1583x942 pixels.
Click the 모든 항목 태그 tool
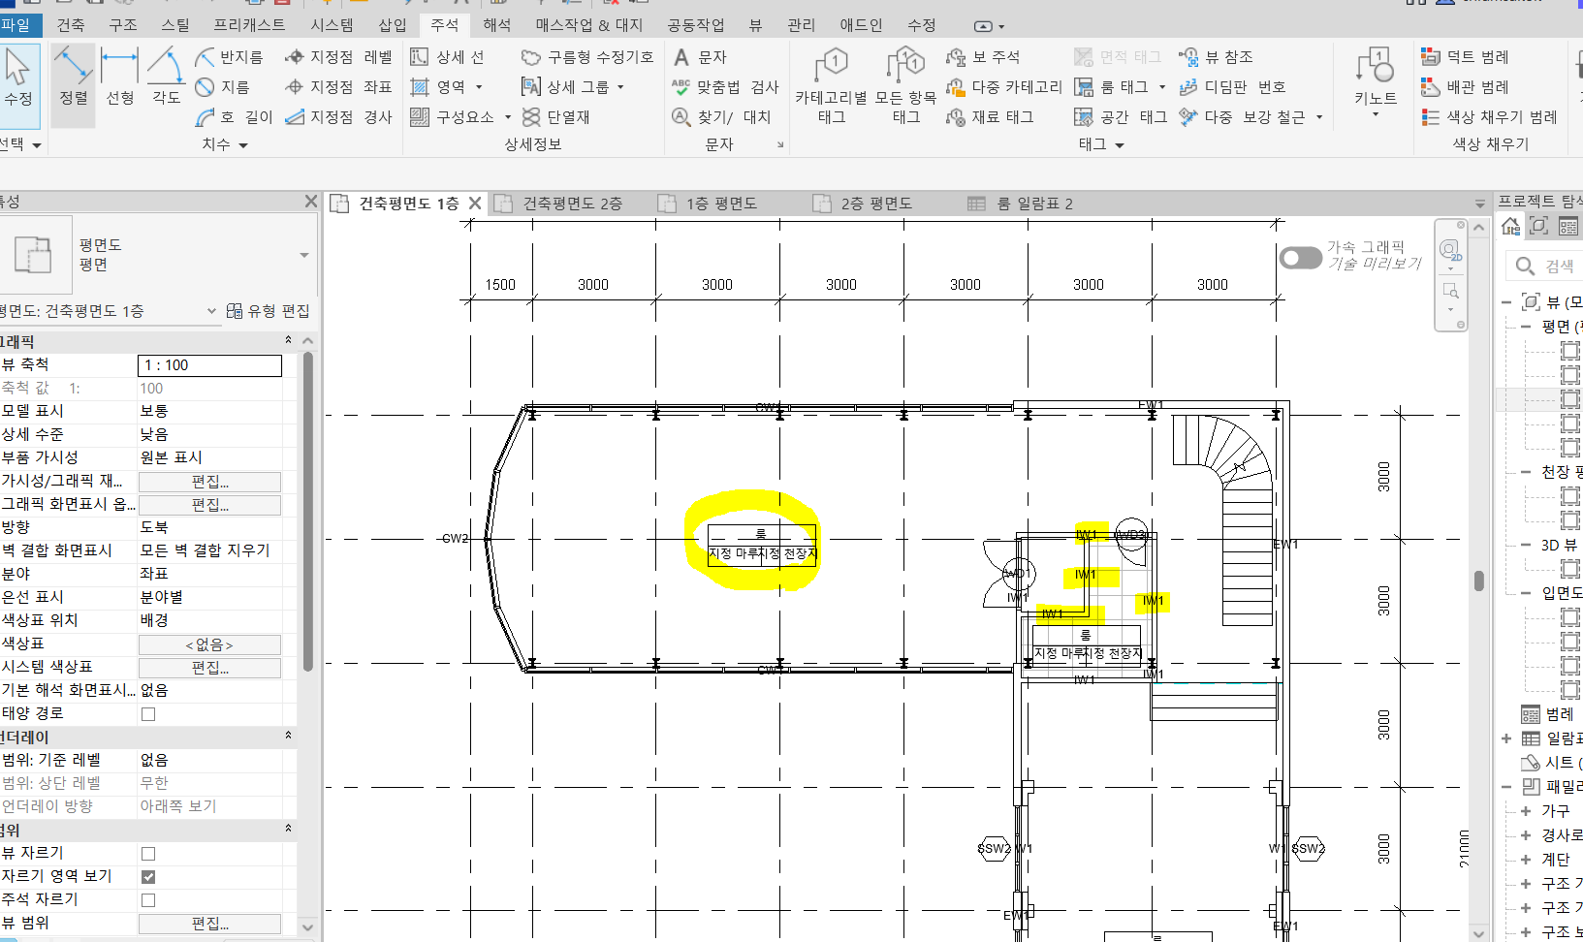pos(905,86)
